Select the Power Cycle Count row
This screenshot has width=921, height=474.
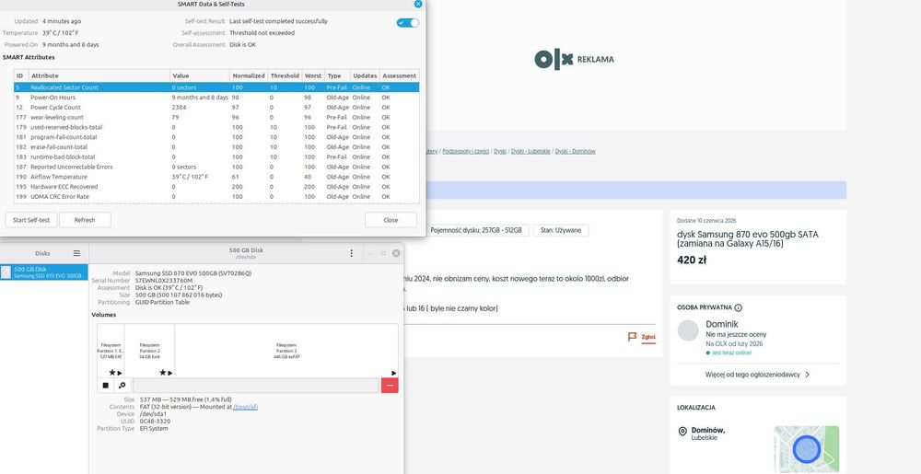coord(216,108)
